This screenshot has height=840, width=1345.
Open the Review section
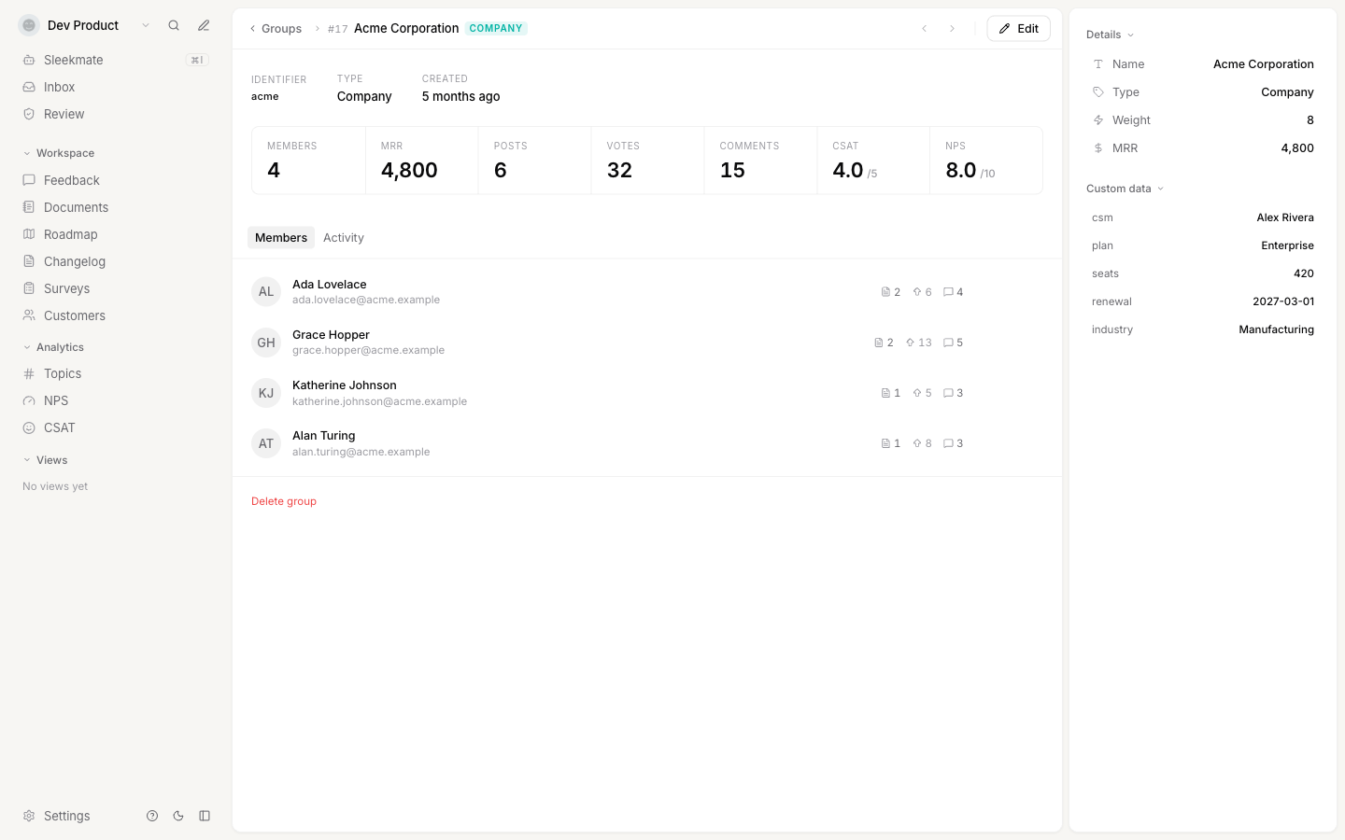coord(115,114)
